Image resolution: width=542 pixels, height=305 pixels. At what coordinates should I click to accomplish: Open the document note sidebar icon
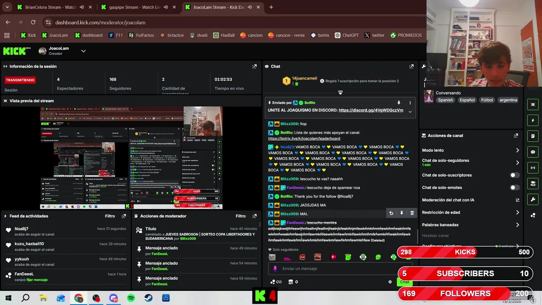coord(533,136)
